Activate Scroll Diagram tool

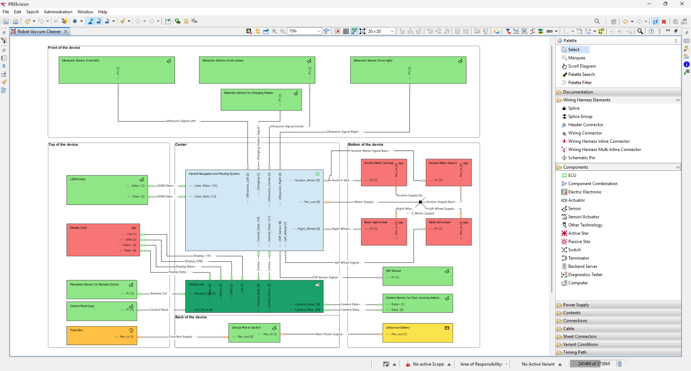tap(582, 66)
